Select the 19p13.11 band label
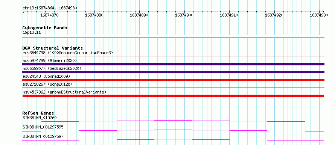 [x=32, y=32]
